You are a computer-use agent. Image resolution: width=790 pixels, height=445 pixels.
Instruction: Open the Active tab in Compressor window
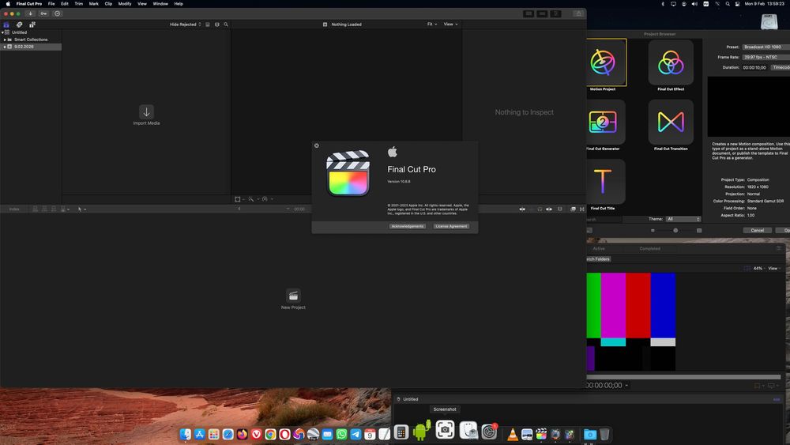599,248
